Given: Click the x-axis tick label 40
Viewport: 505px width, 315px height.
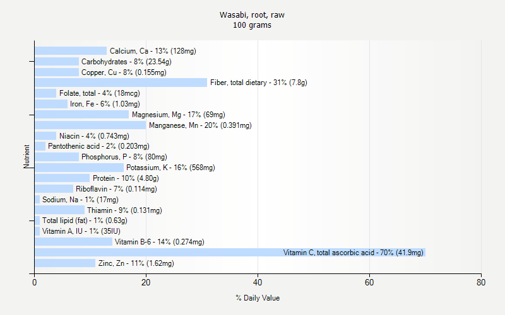Looking at the screenshot, I should [258, 282].
